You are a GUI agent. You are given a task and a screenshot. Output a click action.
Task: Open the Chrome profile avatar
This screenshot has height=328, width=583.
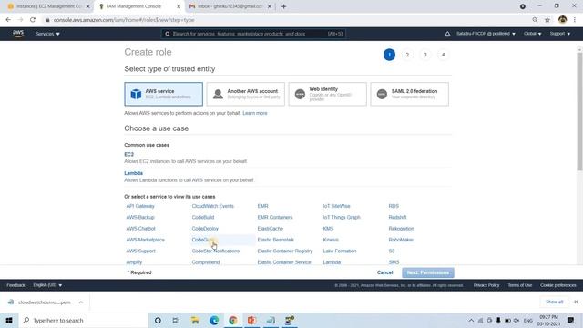tap(562, 20)
